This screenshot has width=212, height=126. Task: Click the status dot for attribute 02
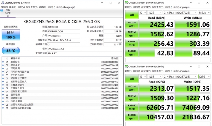(3, 65)
